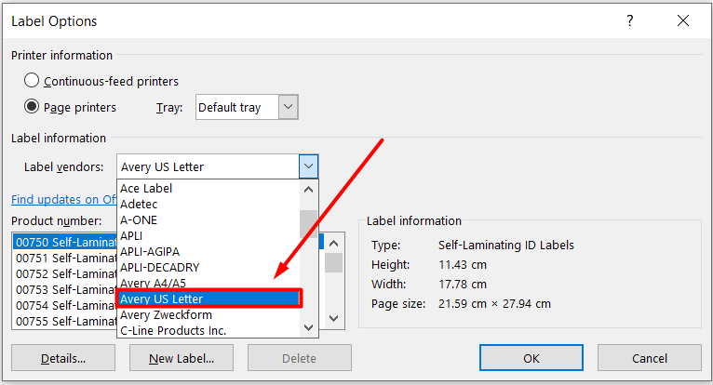Image resolution: width=713 pixels, height=385 pixels.
Task: Choose Avery Zweckform from vendor list
Action: click(209, 314)
